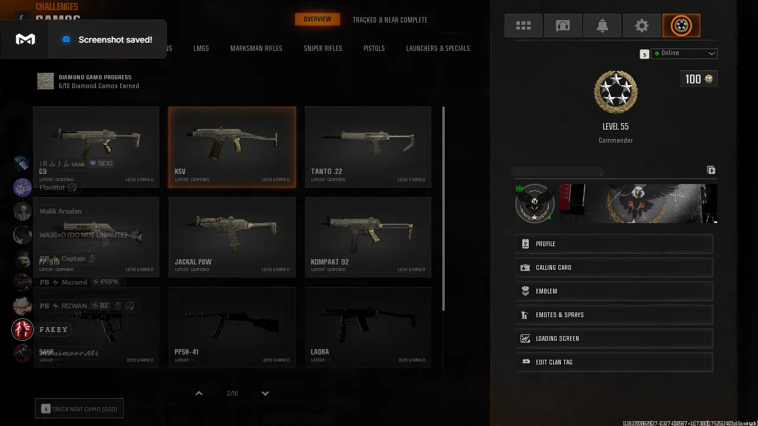
Task: Select the Sniper Rifles category tab
Action: coord(323,49)
